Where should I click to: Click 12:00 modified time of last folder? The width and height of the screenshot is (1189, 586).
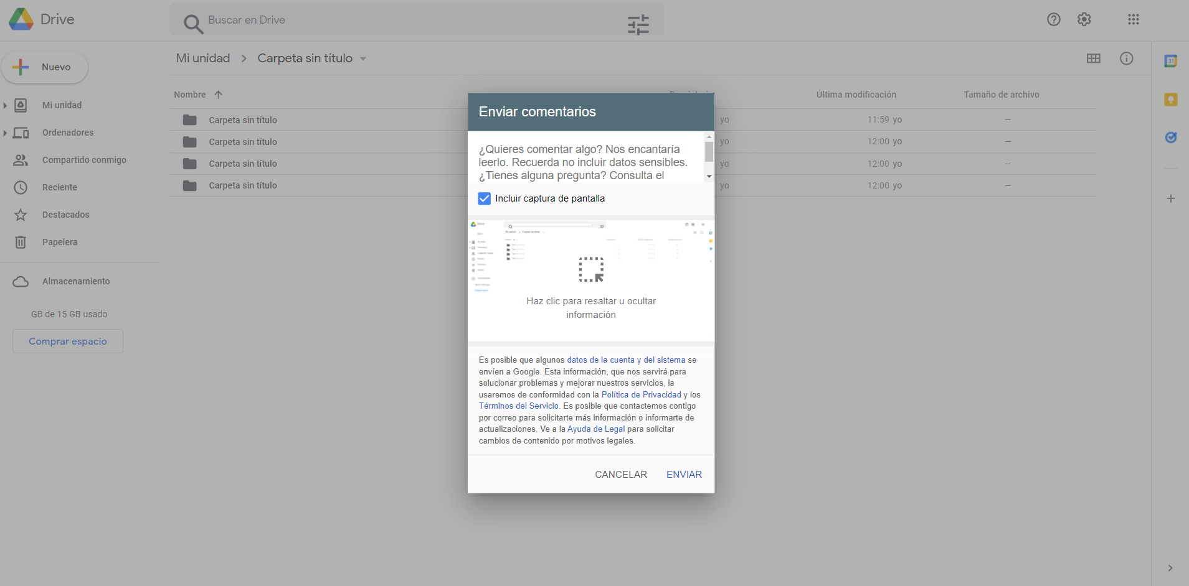tap(878, 185)
